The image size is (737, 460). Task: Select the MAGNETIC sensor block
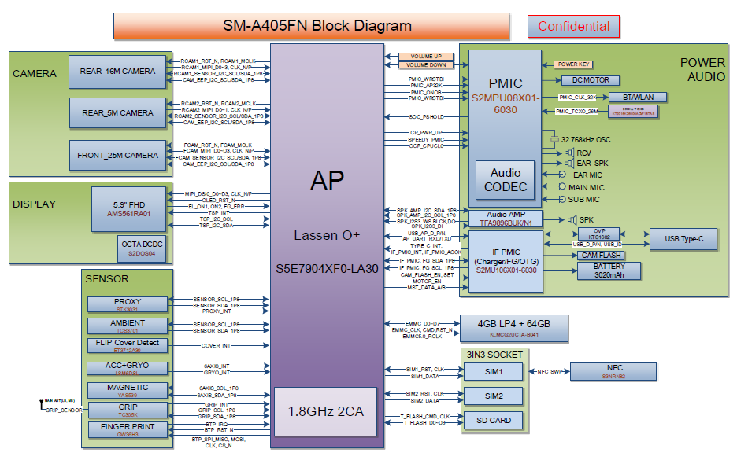point(128,390)
